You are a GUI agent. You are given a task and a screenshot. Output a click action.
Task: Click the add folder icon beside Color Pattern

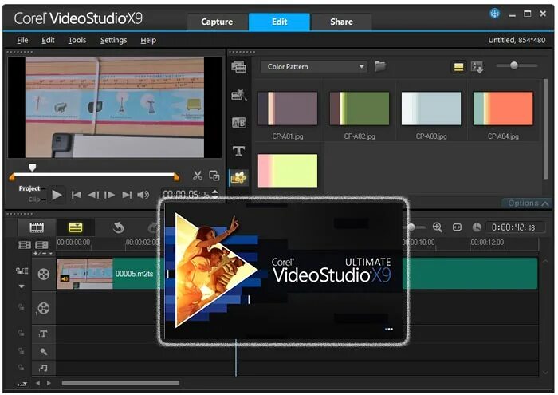click(x=380, y=66)
